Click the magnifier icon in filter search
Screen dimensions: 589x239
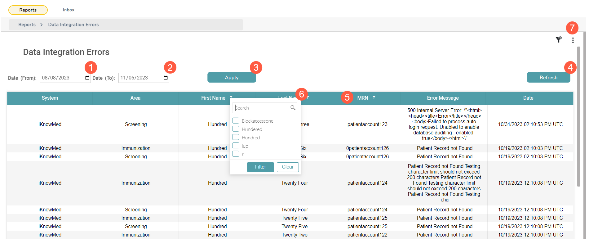click(x=293, y=108)
